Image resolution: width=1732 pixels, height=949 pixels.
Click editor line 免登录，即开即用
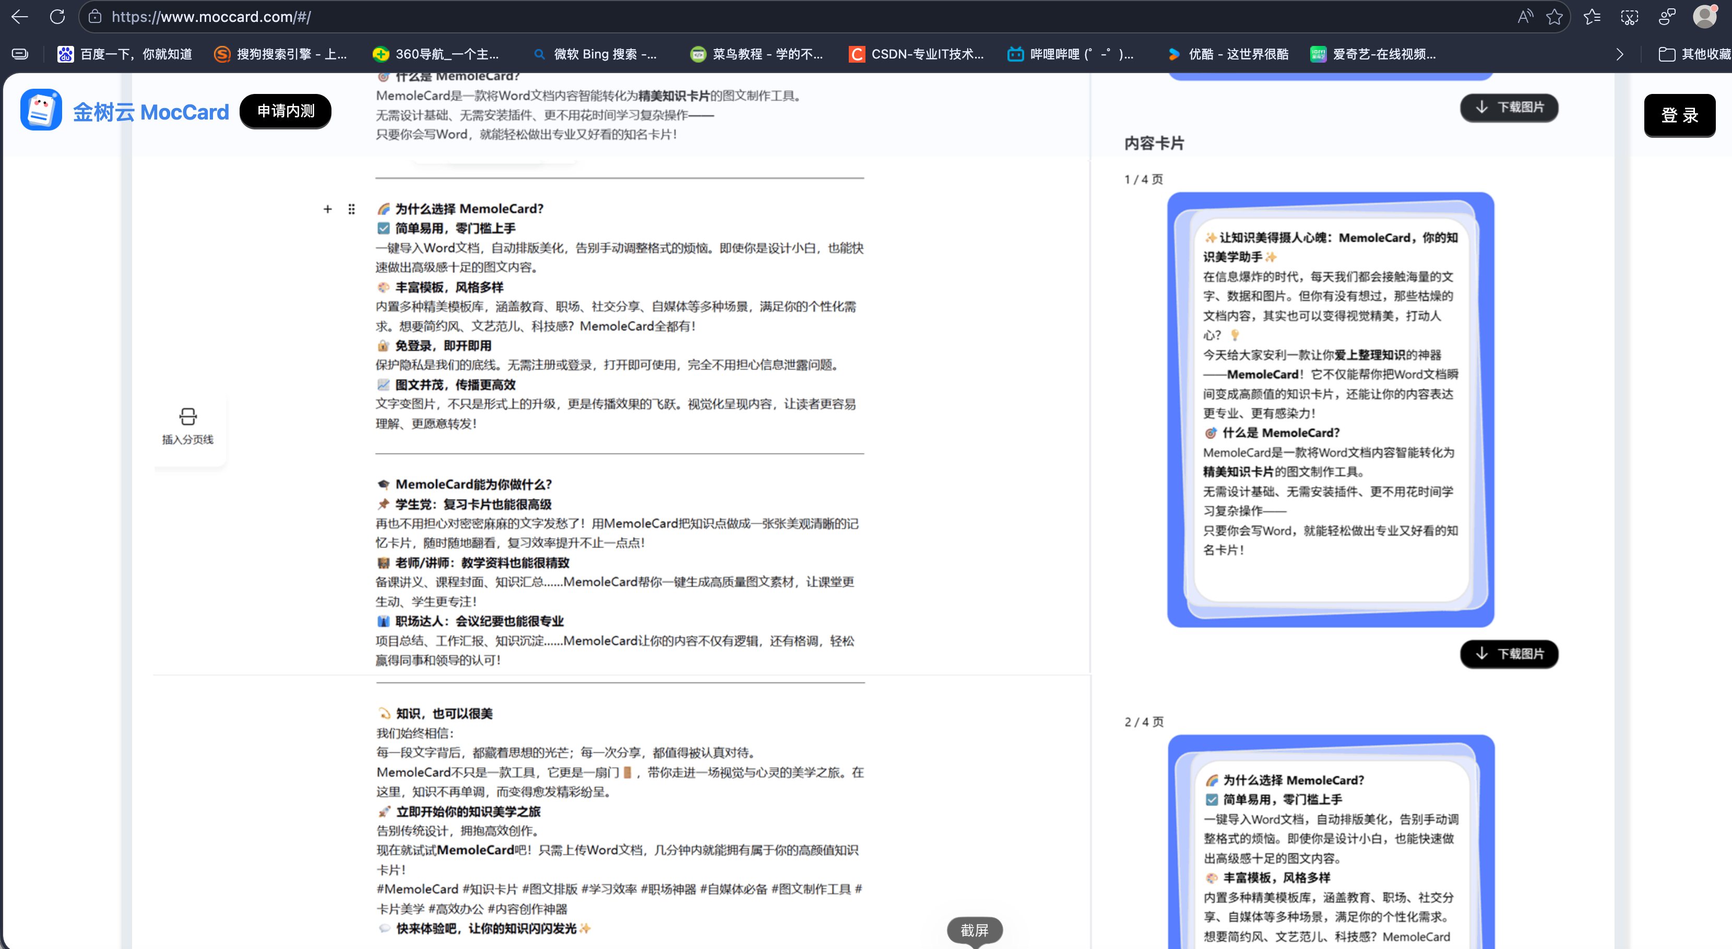tap(434, 346)
